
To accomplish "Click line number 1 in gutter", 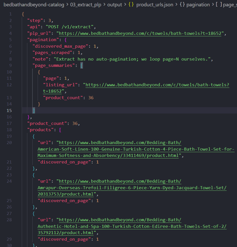I will pyautogui.click(x=10, y=14).
